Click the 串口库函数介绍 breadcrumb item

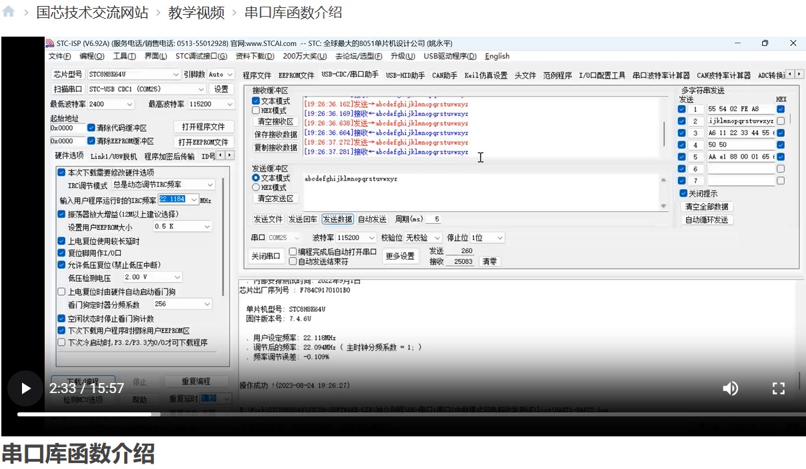tap(293, 12)
